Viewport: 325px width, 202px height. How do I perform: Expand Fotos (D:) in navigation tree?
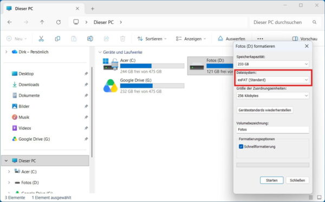click(9, 182)
